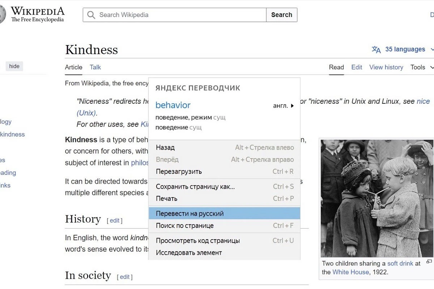434x289 pixels.
Task: Open the White House caption link
Action: [x=351, y=272]
